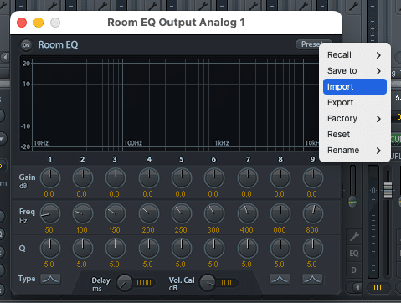Click the Gain knob for band 5
Screen dimensions: 401x303
coord(182,178)
